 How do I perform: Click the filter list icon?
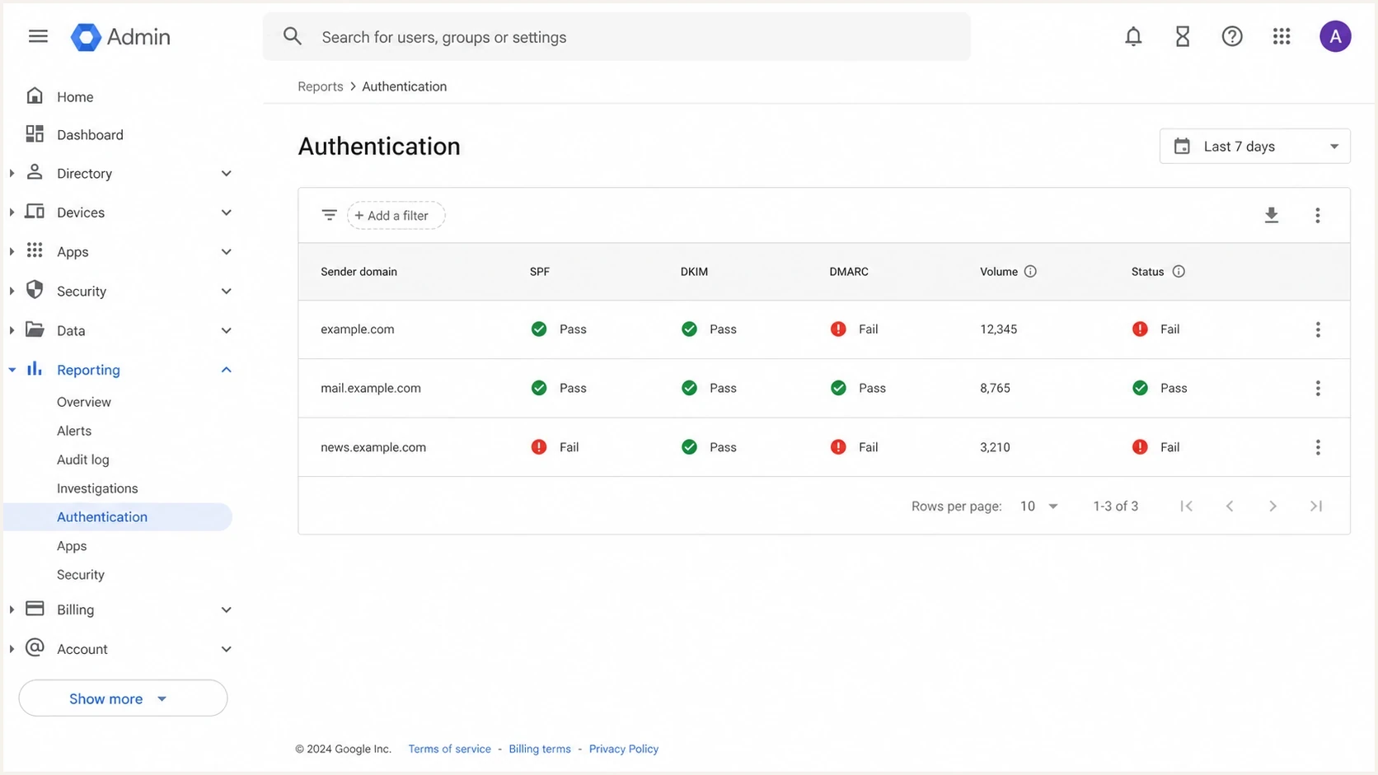click(x=330, y=215)
